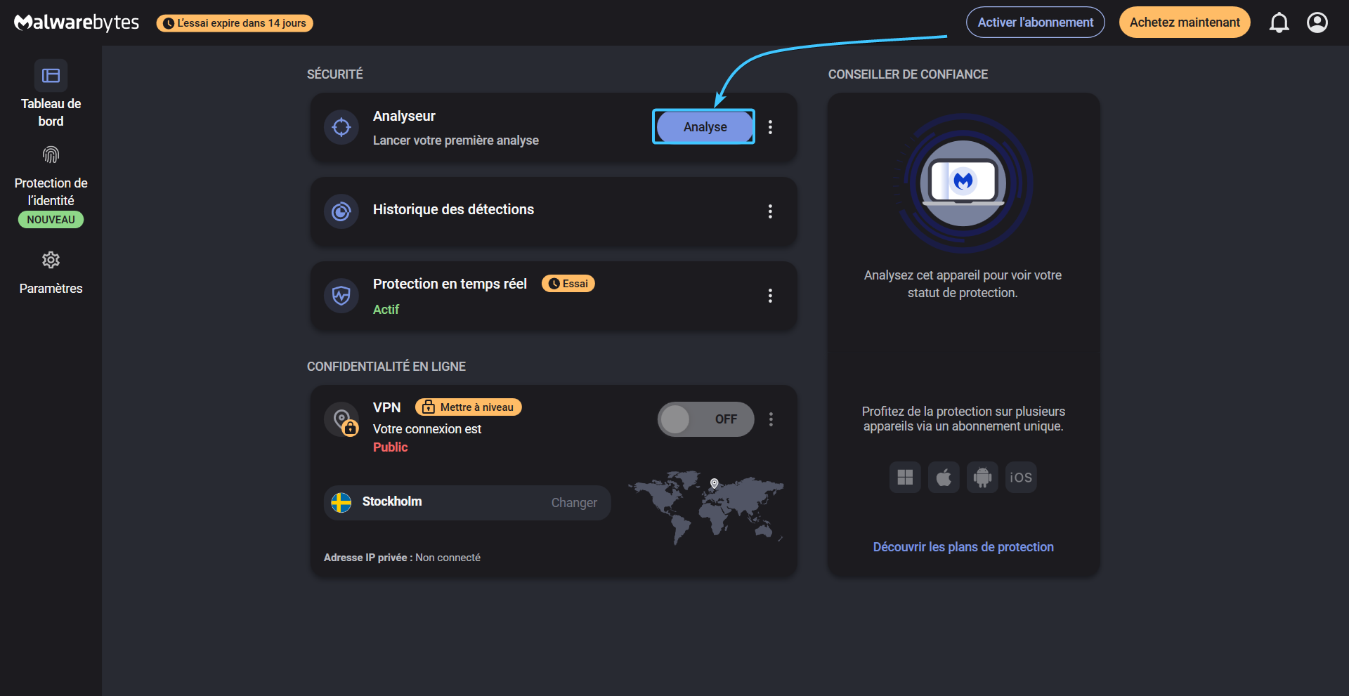Select the Android platform icon
The height and width of the screenshot is (696, 1349).
click(982, 478)
